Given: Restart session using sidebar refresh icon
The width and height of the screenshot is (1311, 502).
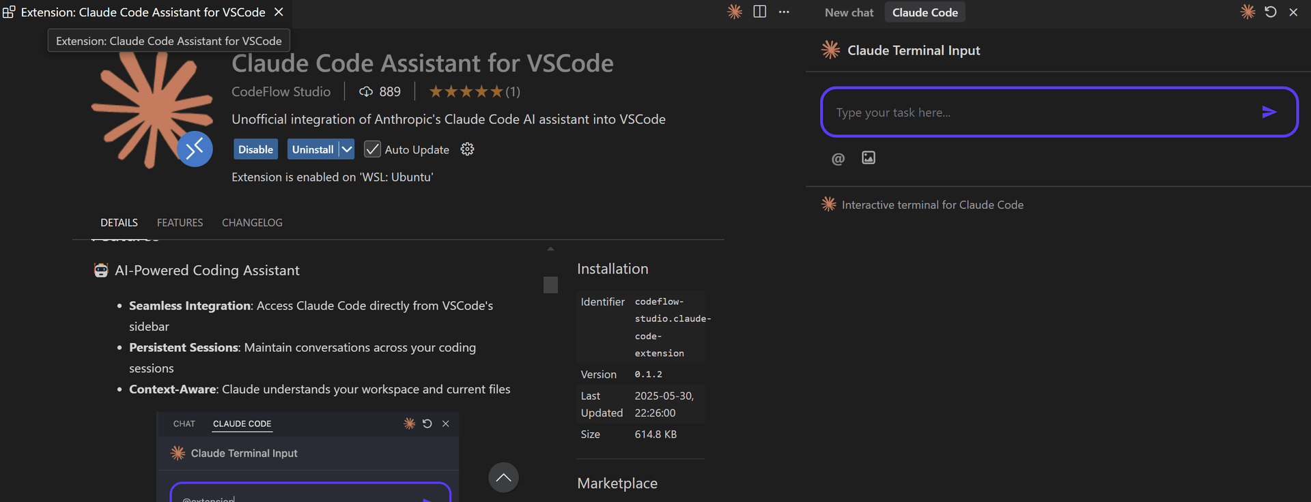Looking at the screenshot, I should pos(1270,12).
